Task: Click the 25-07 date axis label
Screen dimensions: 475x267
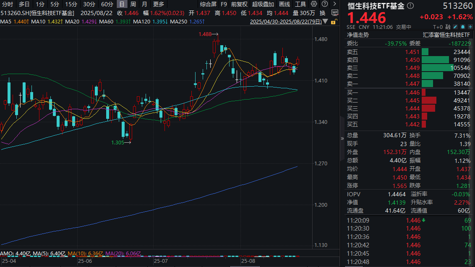Action: (x=161, y=261)
